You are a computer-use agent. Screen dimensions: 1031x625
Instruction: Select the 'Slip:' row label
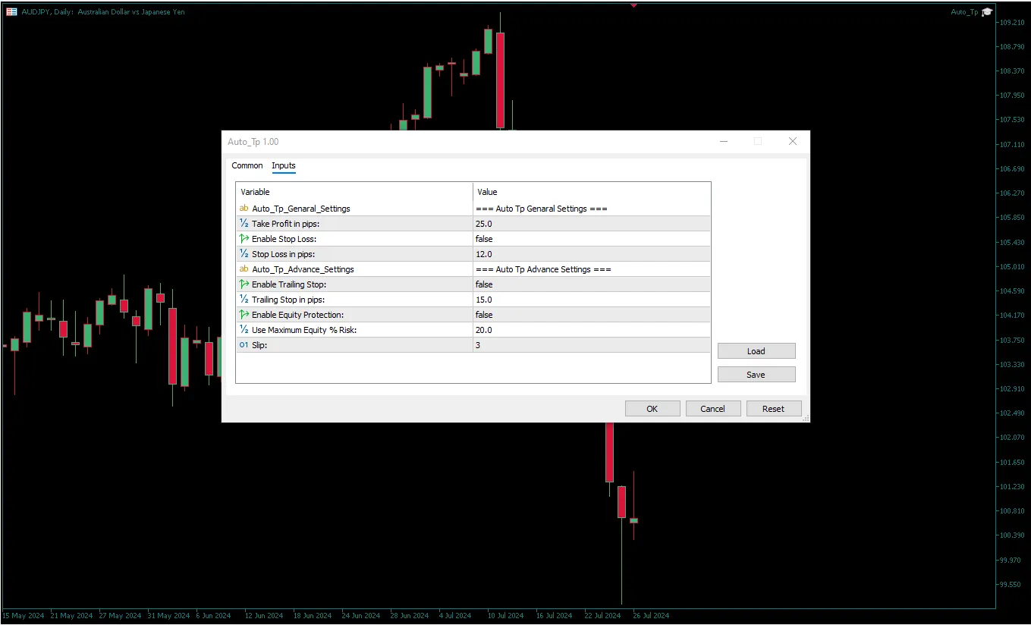(259, 345)
